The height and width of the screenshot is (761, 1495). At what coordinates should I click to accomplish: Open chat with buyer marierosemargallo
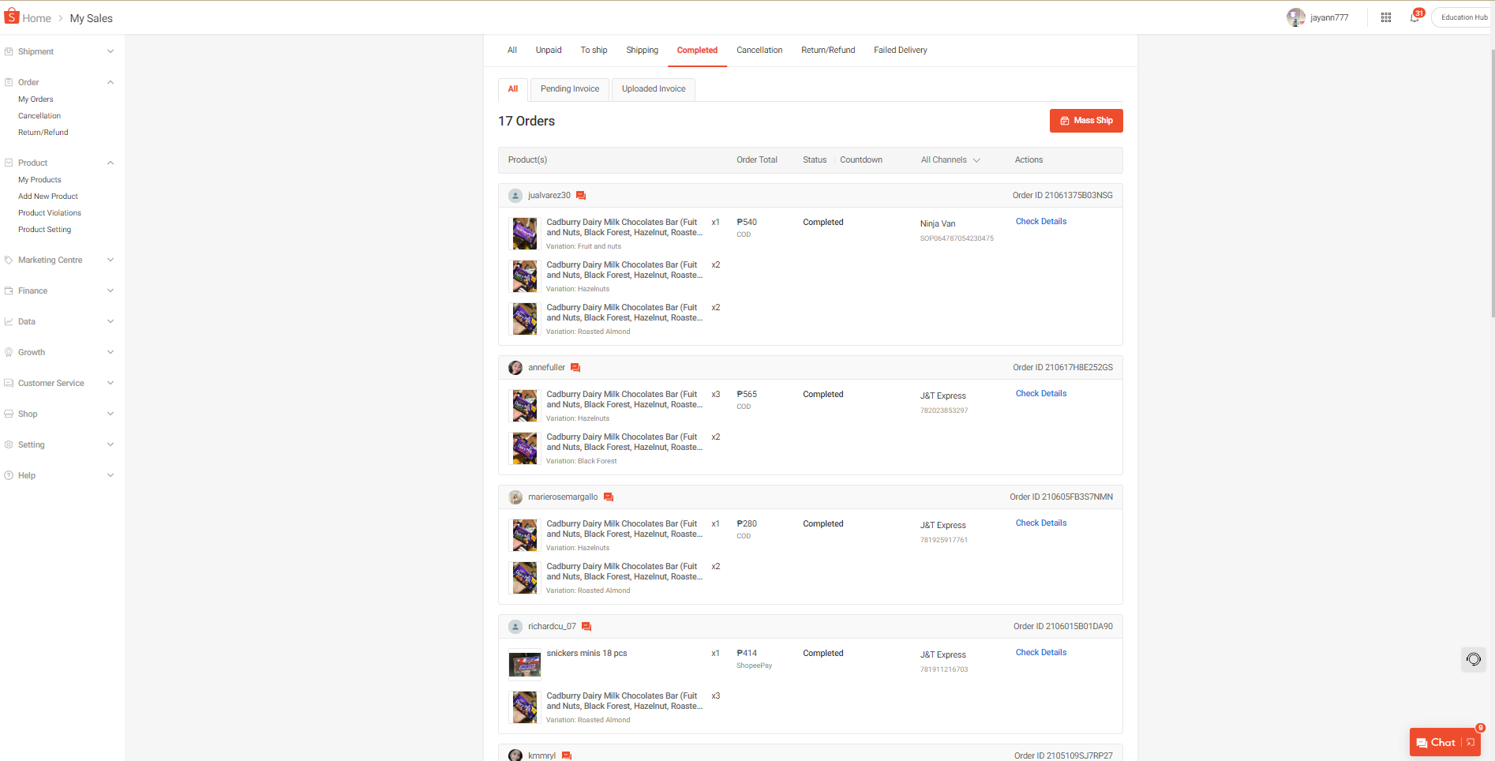tap(609, 497)
